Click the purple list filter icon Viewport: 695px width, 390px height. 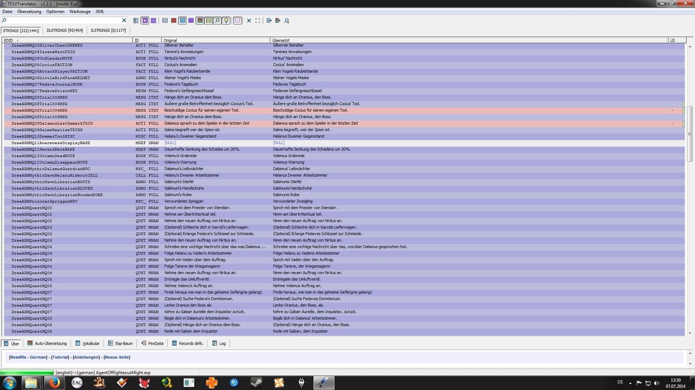(x=191, y=21)
